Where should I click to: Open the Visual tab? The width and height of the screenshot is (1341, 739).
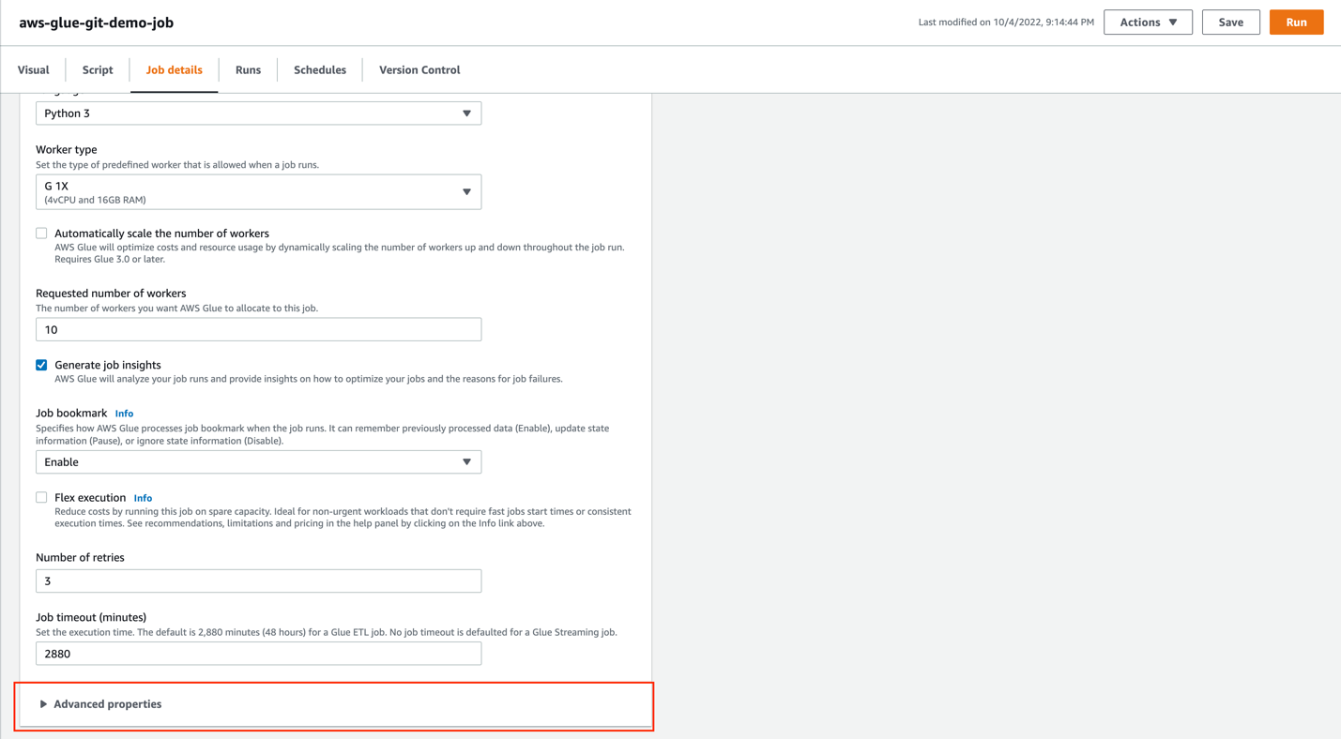click(34, 69)
